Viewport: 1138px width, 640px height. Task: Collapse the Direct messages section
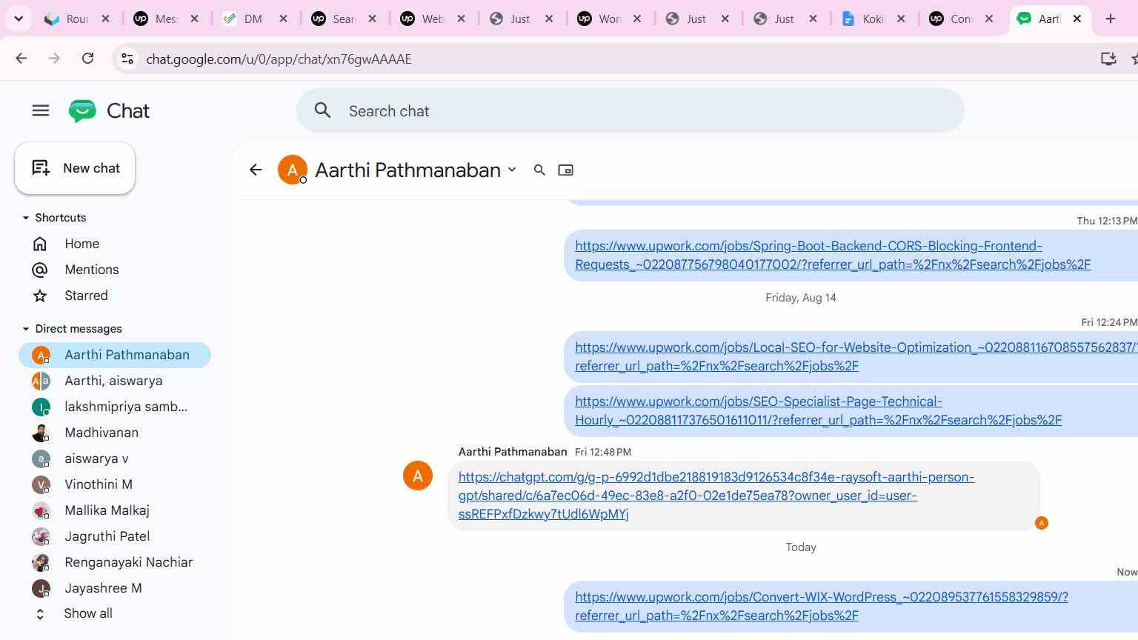26,329
